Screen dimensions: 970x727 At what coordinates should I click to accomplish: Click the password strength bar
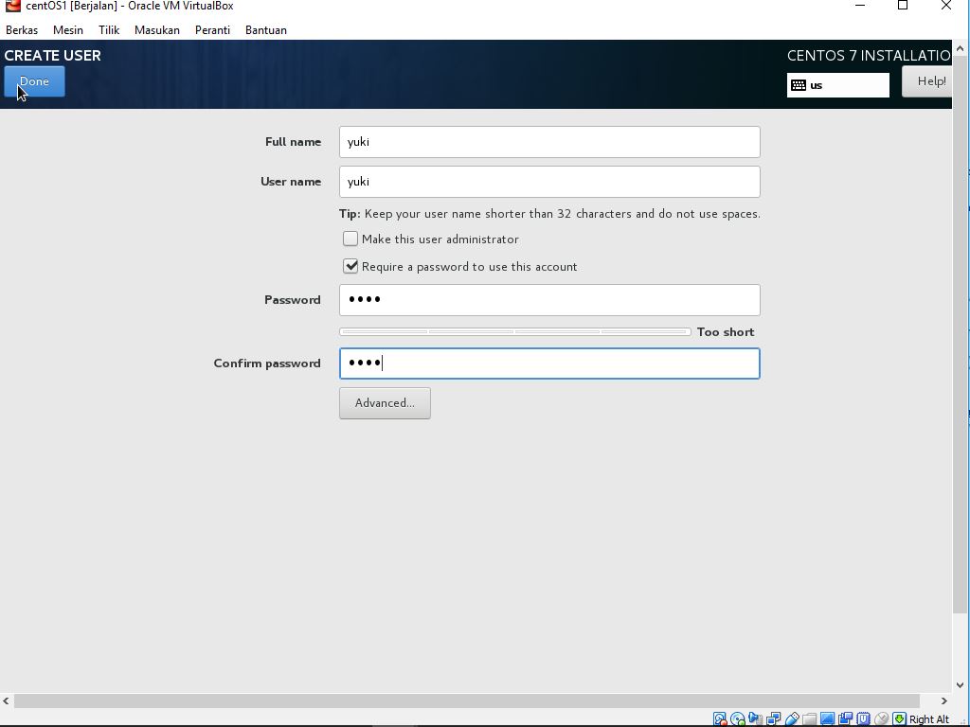[514, 332]
